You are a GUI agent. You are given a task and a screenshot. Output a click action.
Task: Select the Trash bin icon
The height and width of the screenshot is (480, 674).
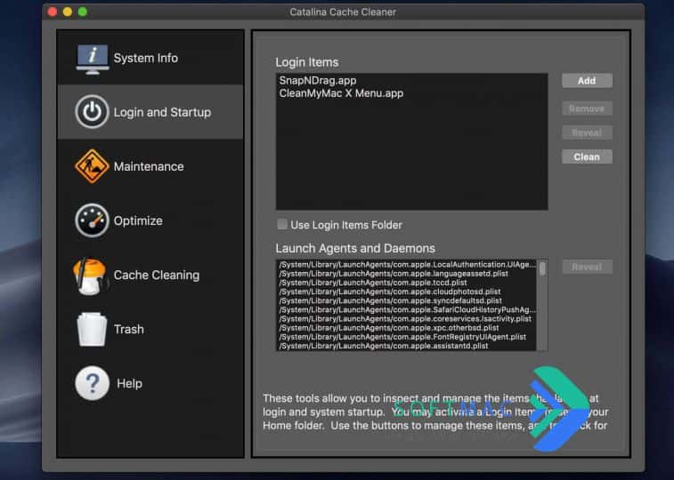click(x=92, y=329)
